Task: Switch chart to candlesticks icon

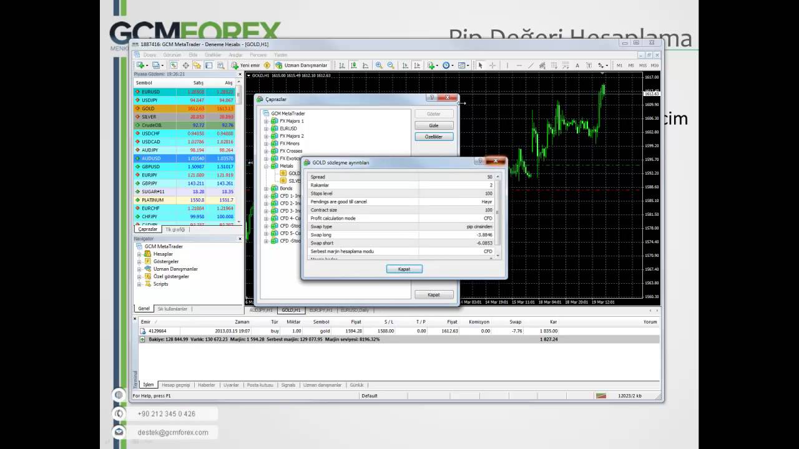Action: 354,65
